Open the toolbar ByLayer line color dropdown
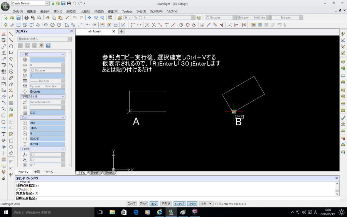 click(x=234, y=17)
